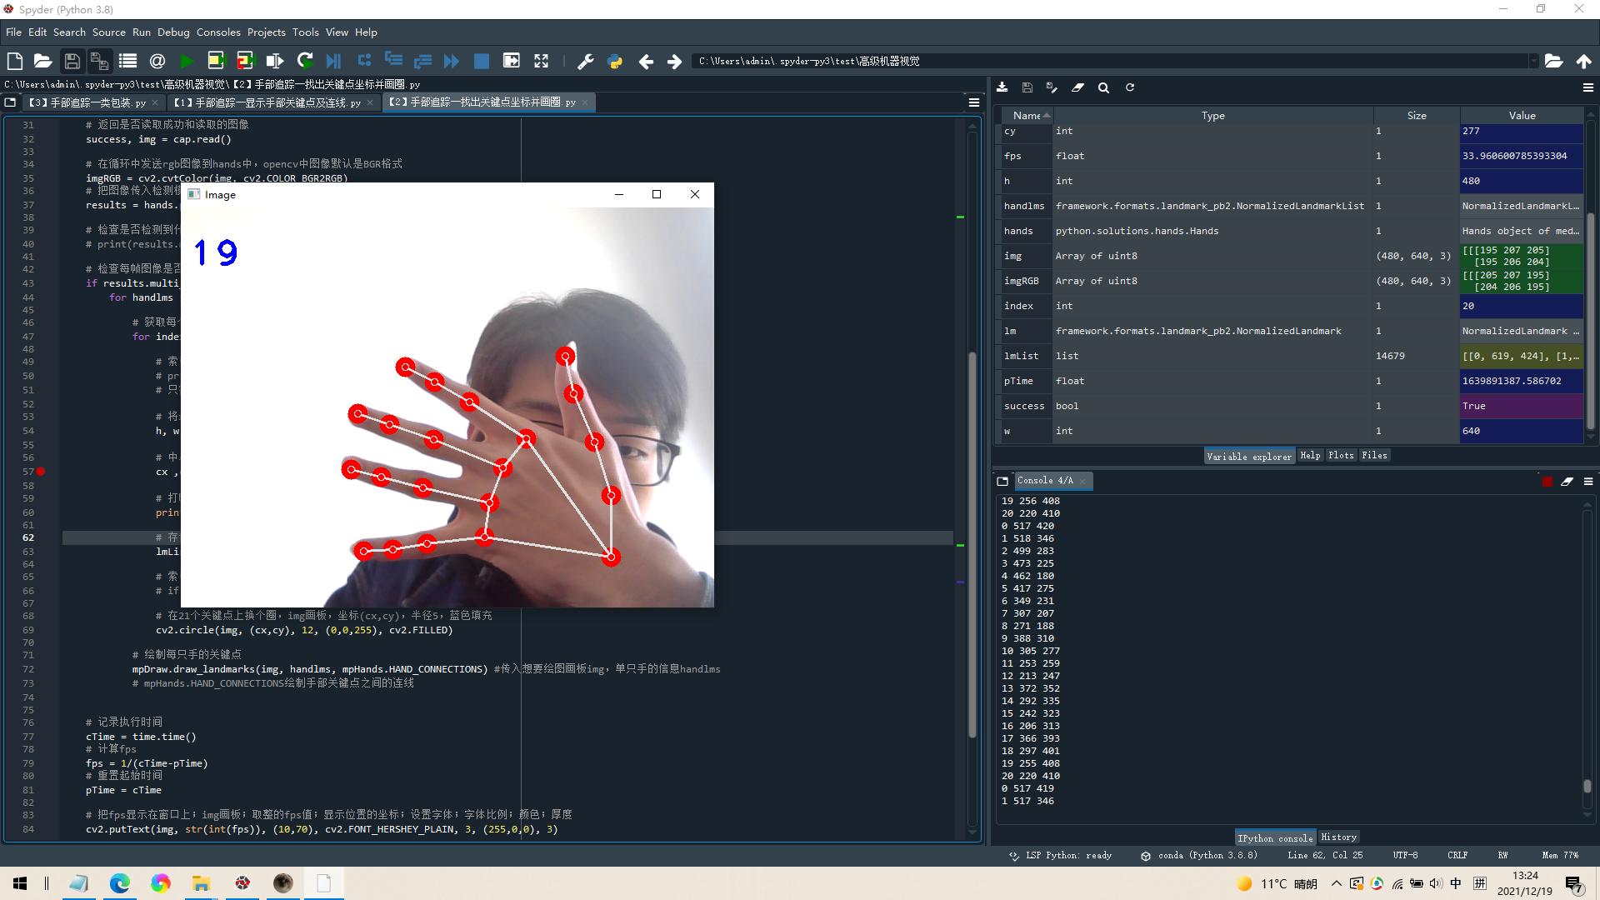Search variables in the Variable Explorer
Image resolution: width=1600 pixels, height=900 pixels.
pyautogui.click(x=1103, y=87)
